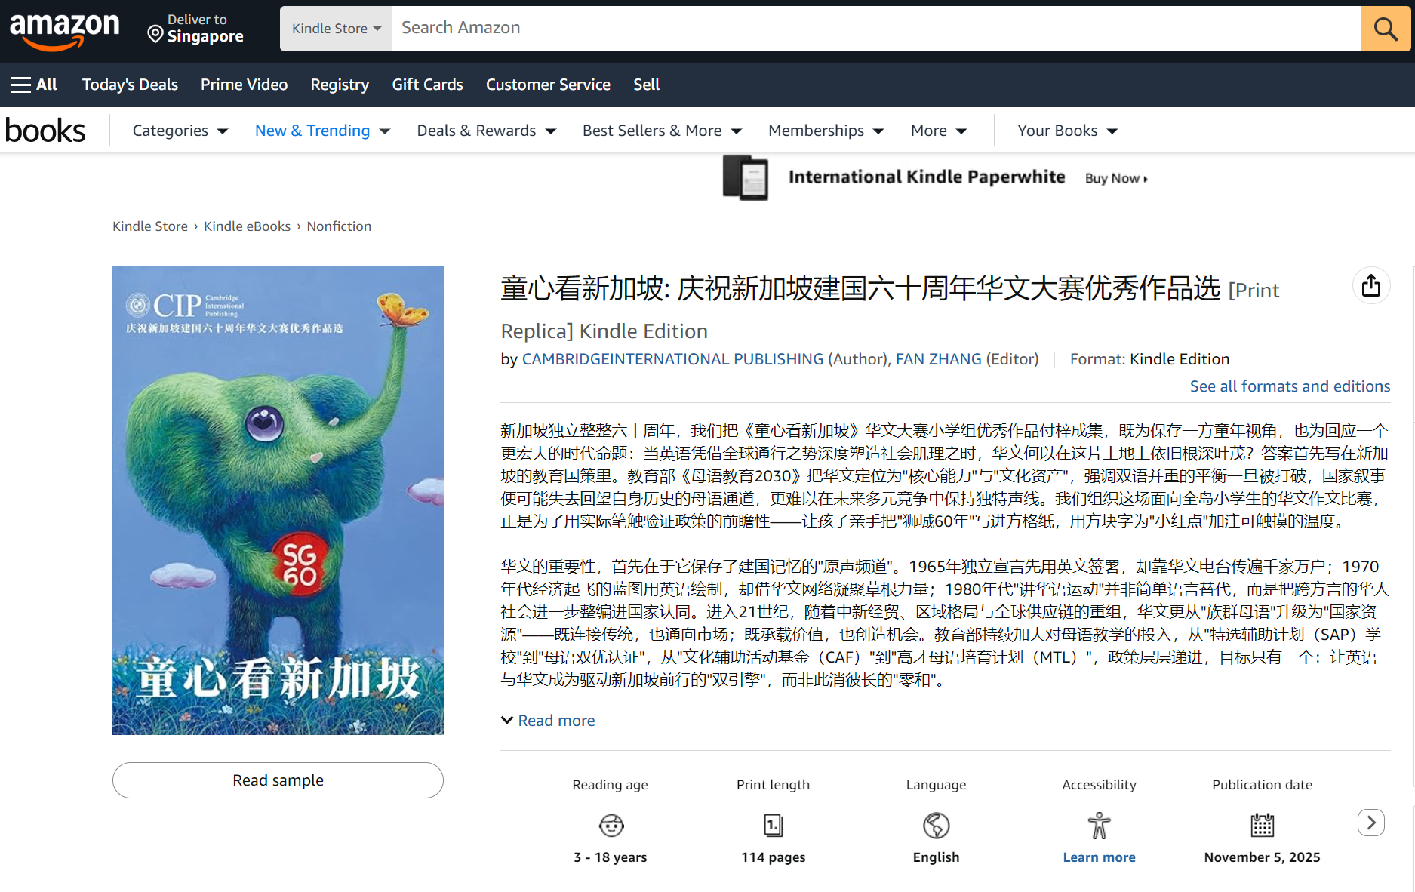1415x892 pixels.
Task: Expand the Best Sellers & More menu
Action: (x=661, y=131)
